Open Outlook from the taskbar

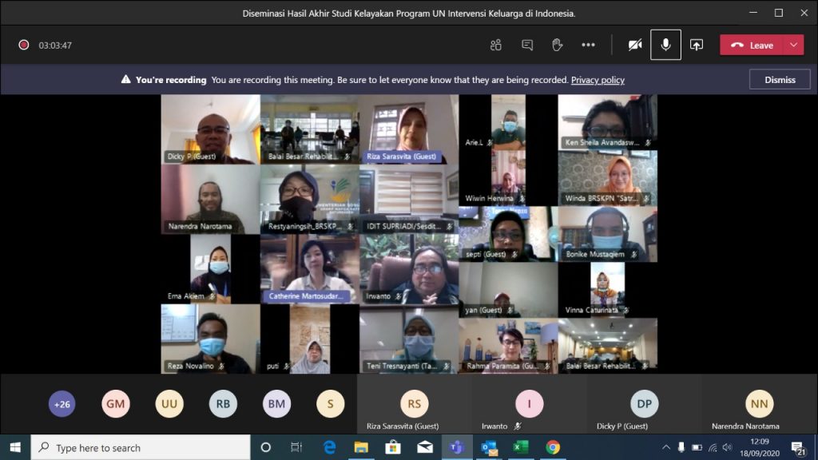[x=489, y=447]
